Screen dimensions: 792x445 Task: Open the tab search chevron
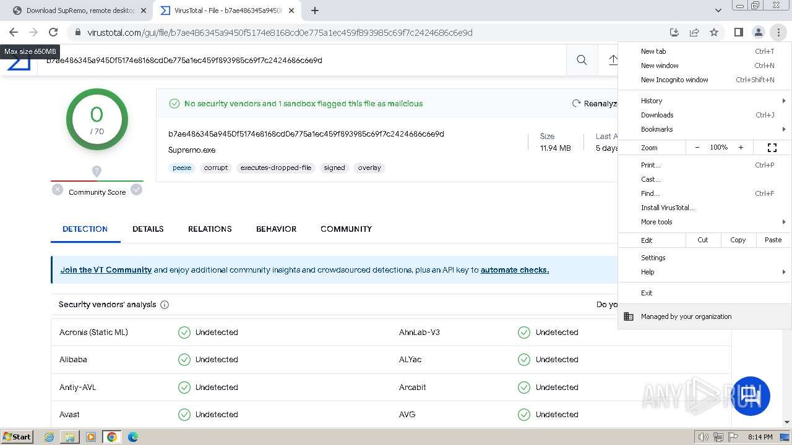point(718,11)
